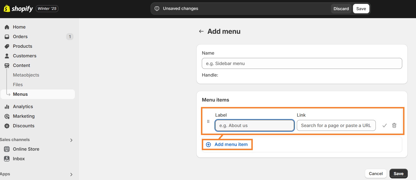Screen dimensions: 416x180
Task: Open the Customers section
Action: click(25, 56)
